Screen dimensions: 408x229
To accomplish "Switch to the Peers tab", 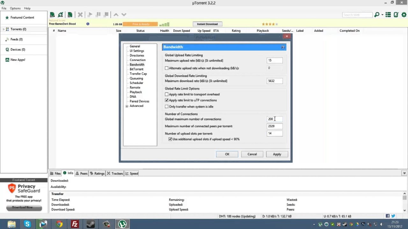I will 82,173.
